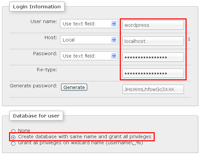Open the User name 'Use text field:' combo box
The image size is (201, 155).
[x=89, y=24]
